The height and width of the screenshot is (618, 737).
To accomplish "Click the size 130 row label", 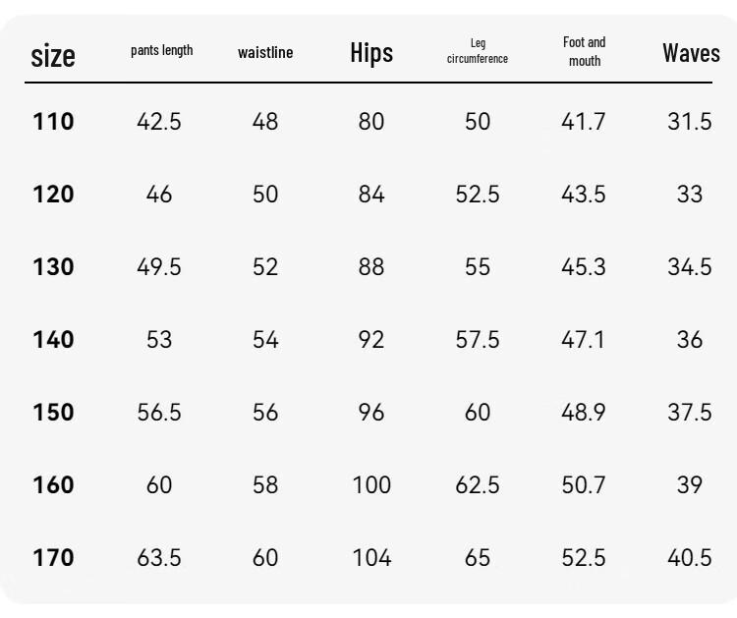I will (x=53, y=267).
